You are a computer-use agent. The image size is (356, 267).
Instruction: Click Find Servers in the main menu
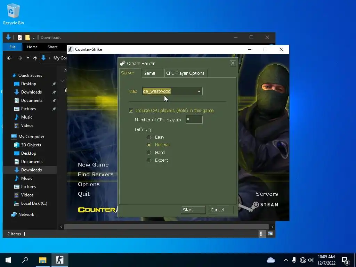96,175
